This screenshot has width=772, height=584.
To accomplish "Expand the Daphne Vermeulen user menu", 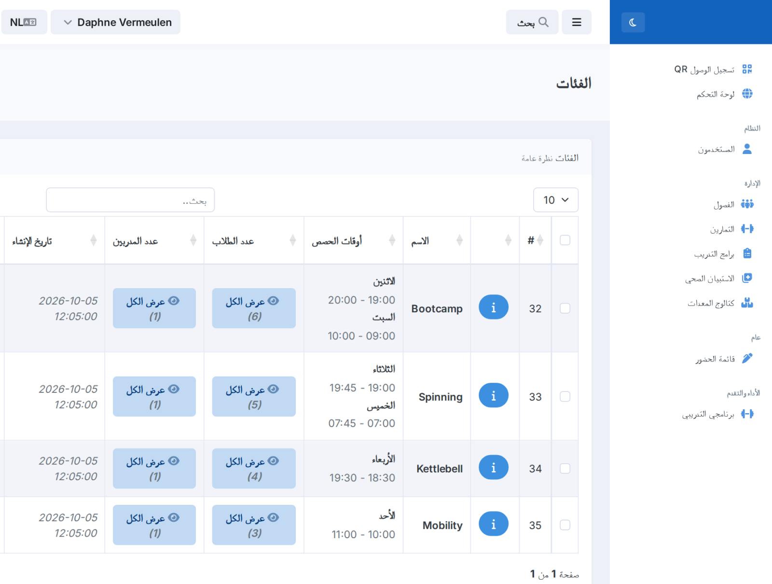I will pyautogui.click(x=115, y=22).
